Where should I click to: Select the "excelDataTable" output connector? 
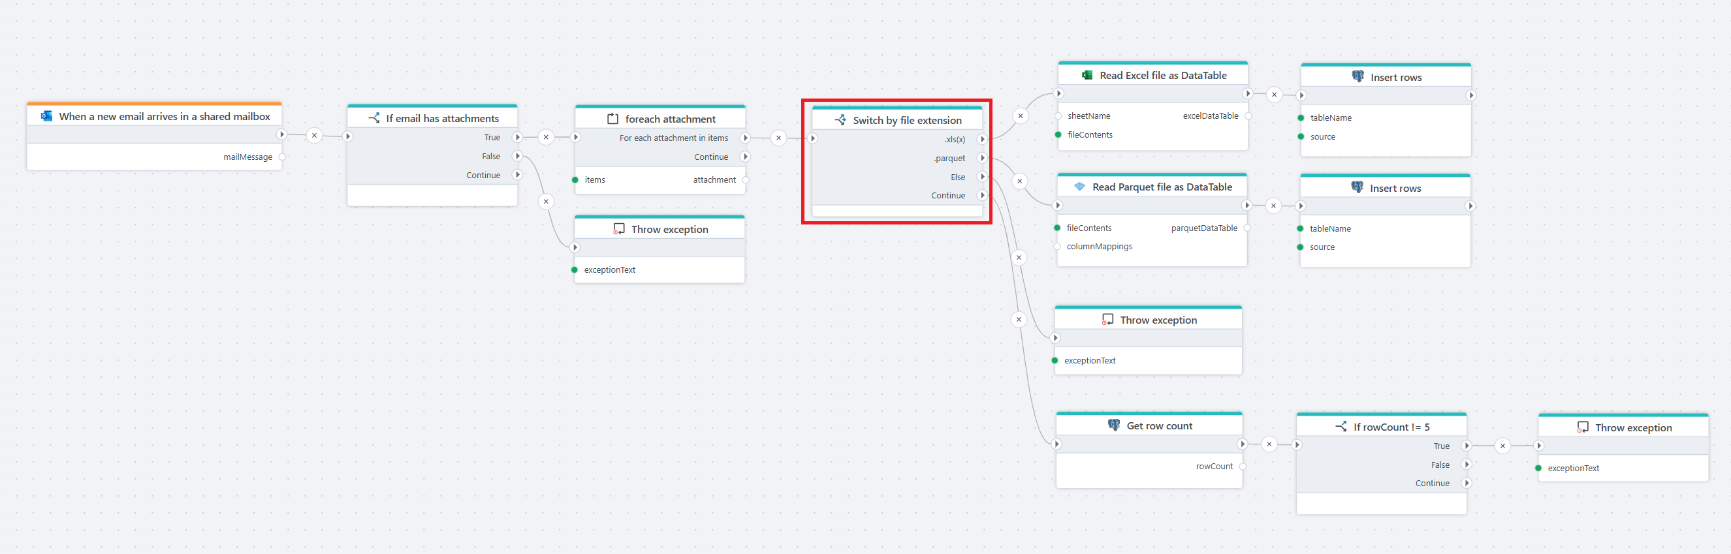(1248, 116)
